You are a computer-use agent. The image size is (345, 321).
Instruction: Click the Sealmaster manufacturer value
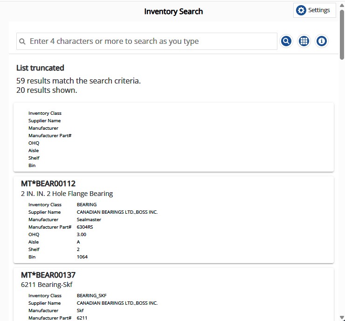89,220
